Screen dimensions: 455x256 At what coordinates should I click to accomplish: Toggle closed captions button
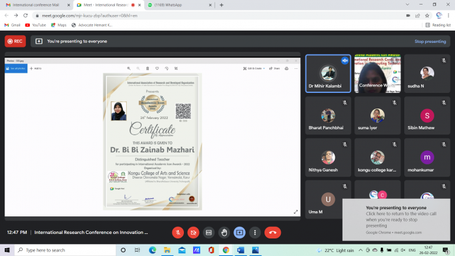click(x=209, y=233)
